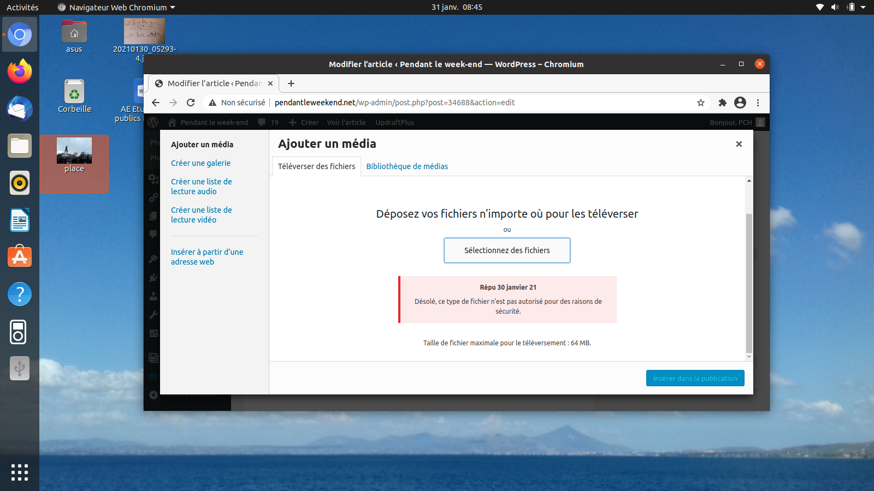Click the media dialog vertical scrollbar
This screenshot has width=874, height=491.
(749, 284)
